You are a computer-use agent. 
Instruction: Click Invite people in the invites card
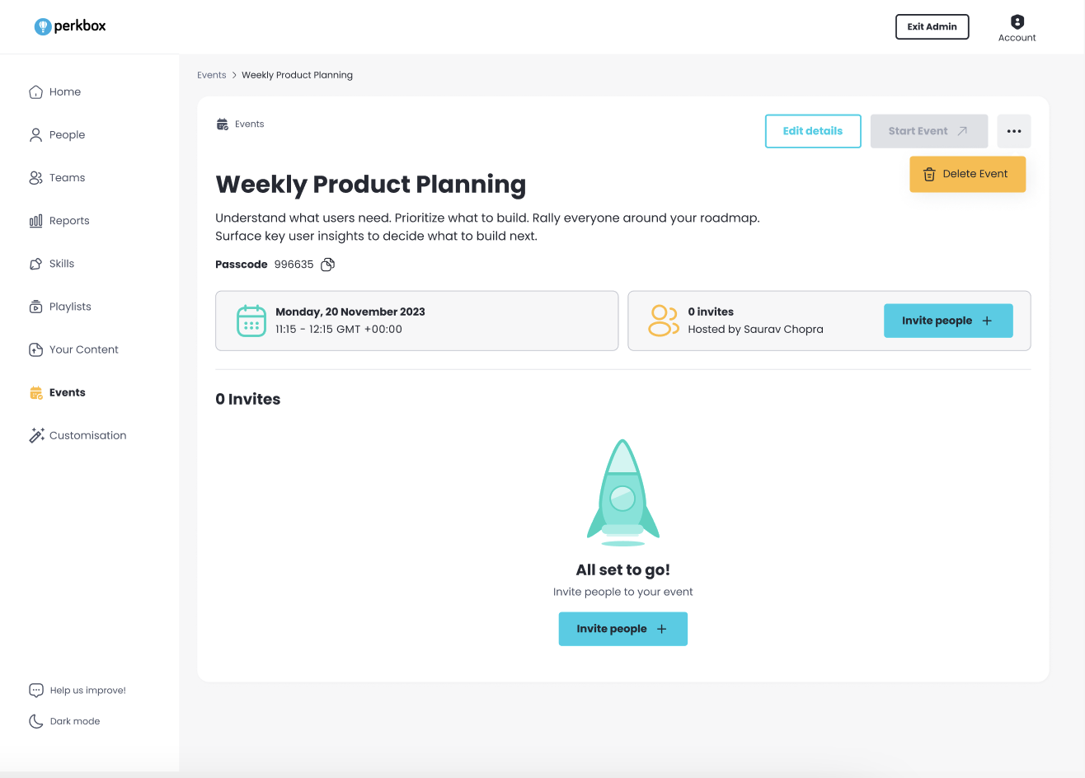point(948,321)
